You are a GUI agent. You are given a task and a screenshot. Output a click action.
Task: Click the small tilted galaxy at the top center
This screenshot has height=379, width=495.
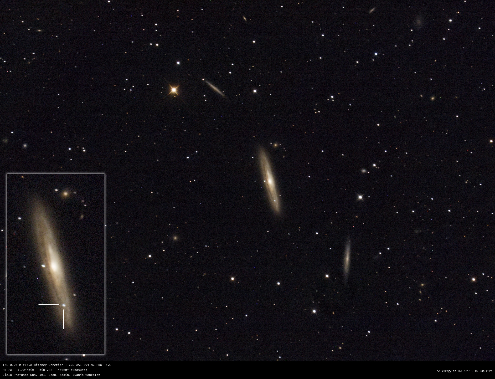click(x=244, y=18)
